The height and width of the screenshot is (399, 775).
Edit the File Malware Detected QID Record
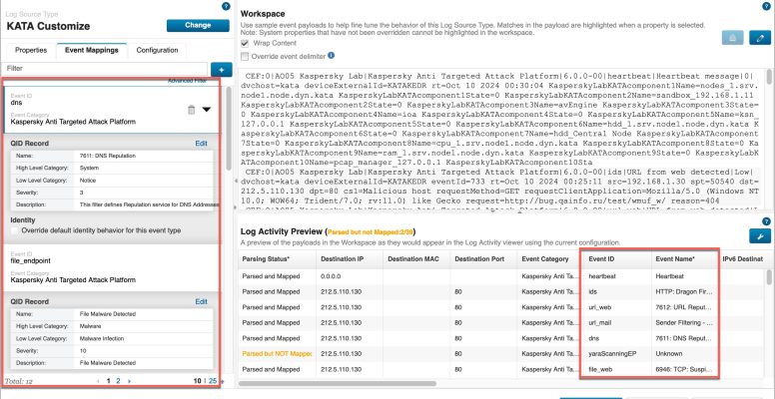(x=201, y=301)
